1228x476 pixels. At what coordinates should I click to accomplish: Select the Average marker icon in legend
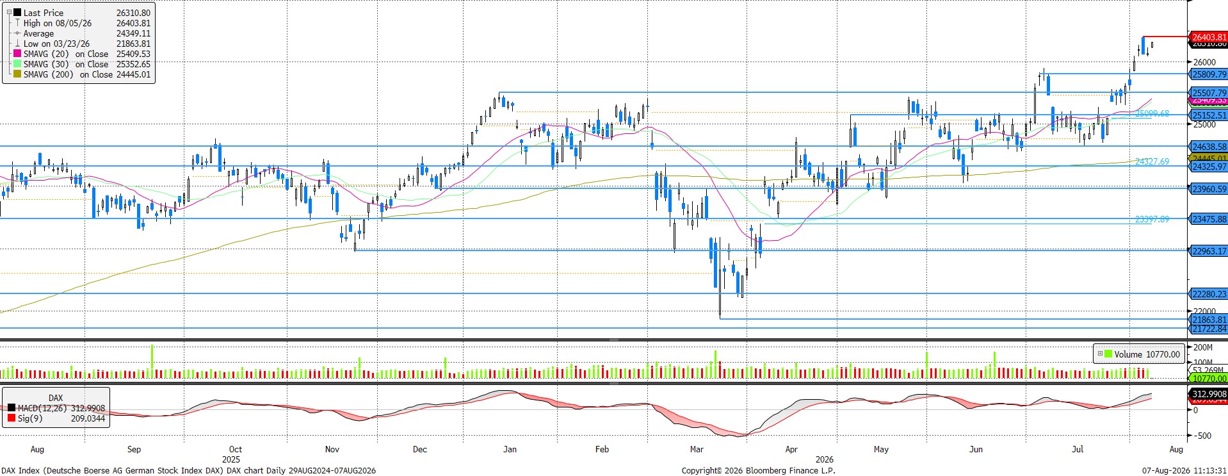(x=17, y=33)
